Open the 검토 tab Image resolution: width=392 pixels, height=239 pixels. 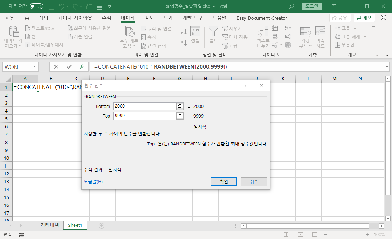click(149, 18)
